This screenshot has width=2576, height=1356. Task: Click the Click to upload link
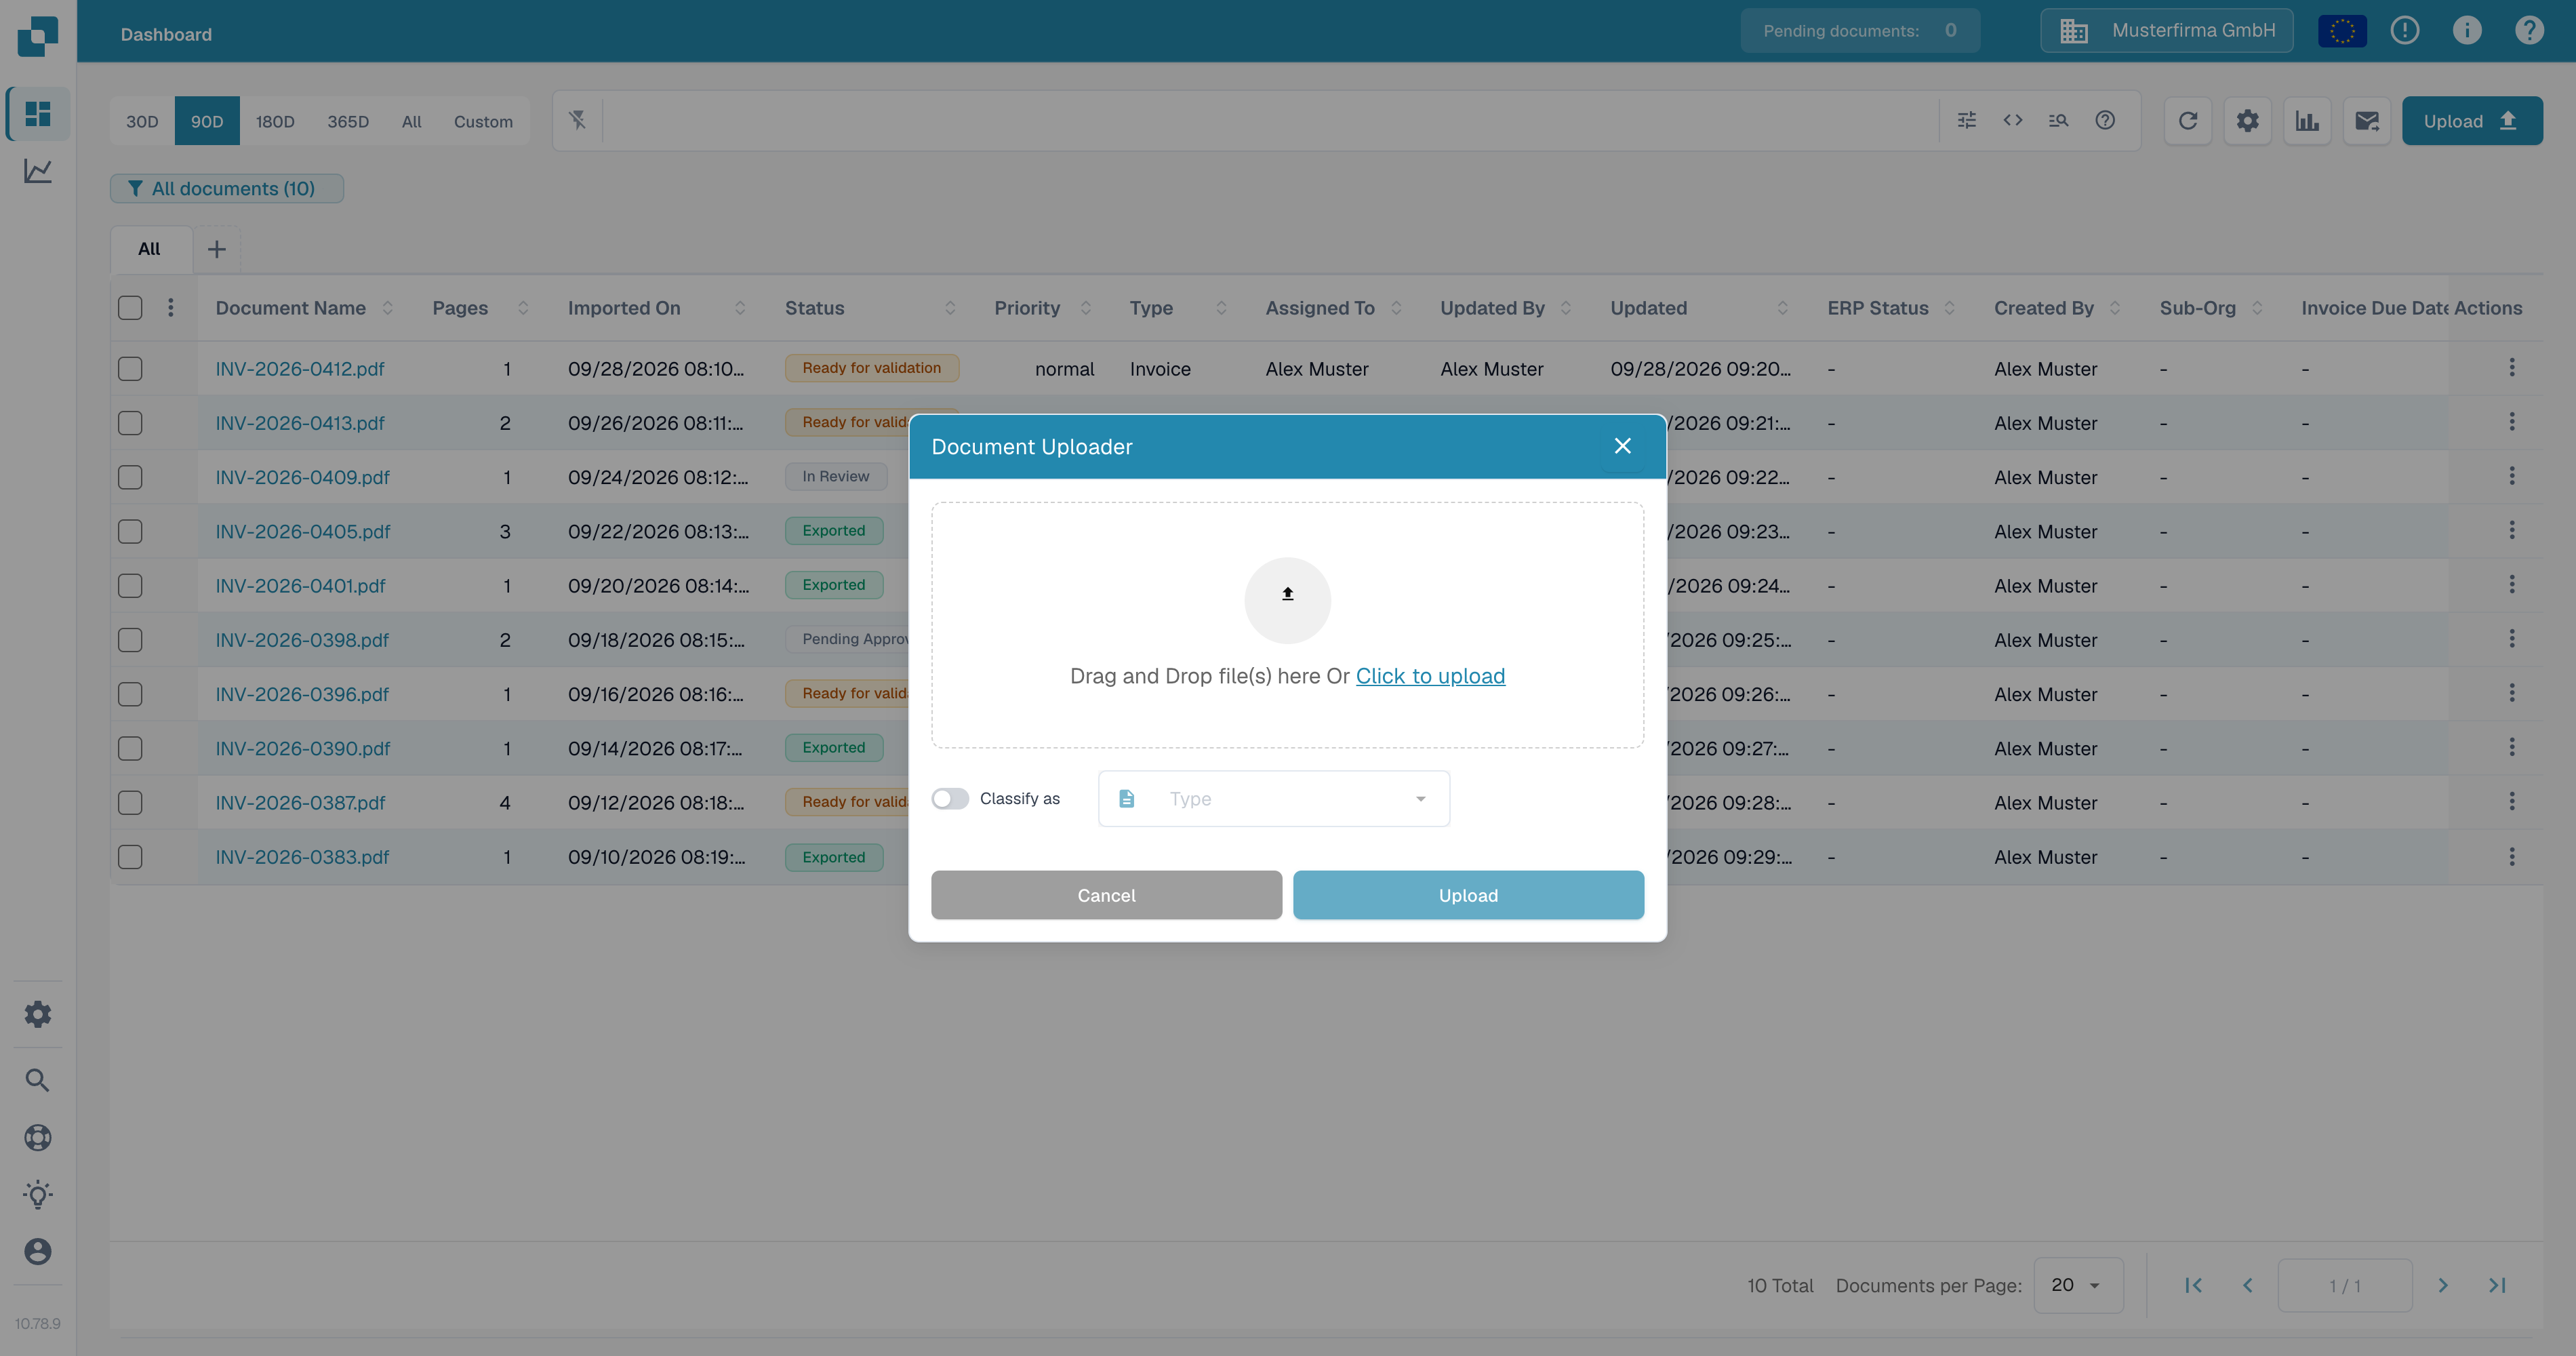point(1430,676)
